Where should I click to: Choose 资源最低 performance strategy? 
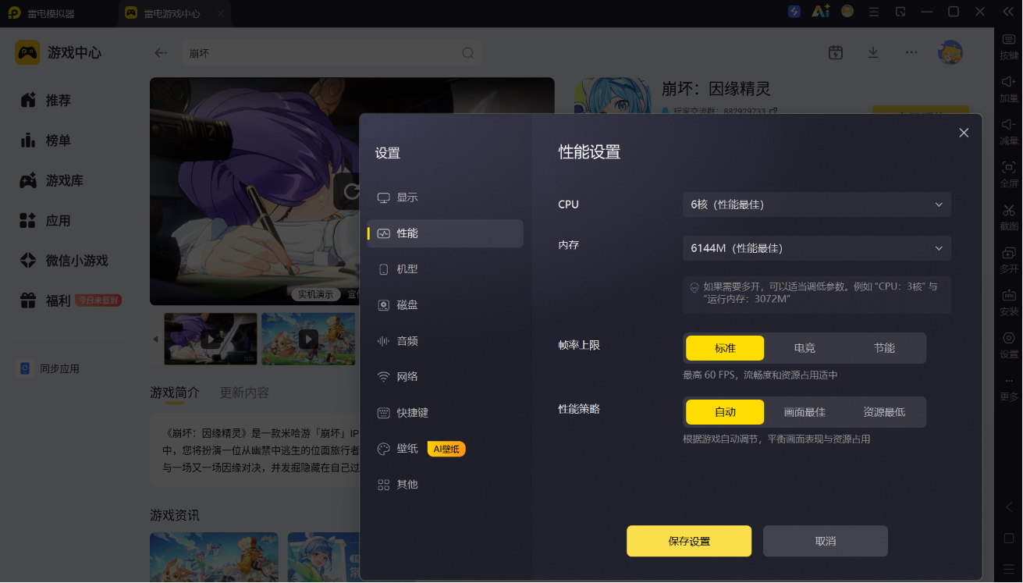pyautogui.click(x=884, y=412)
